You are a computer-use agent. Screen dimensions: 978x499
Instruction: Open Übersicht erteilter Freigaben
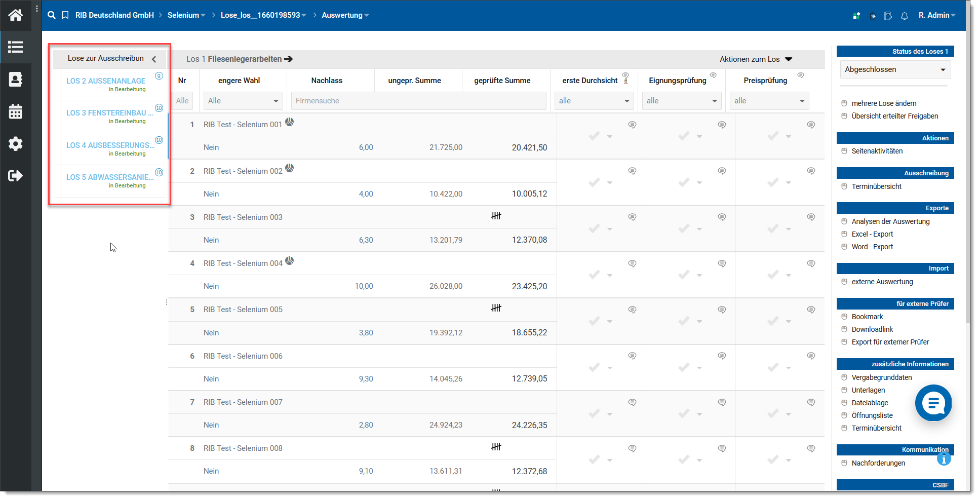point(894,116)
